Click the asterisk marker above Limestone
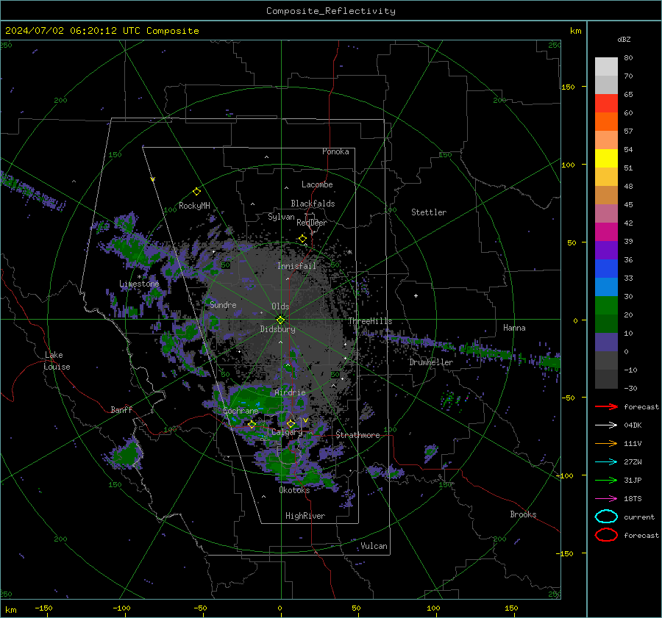This screenshot has height=618, width=662. tap(139, 277)
